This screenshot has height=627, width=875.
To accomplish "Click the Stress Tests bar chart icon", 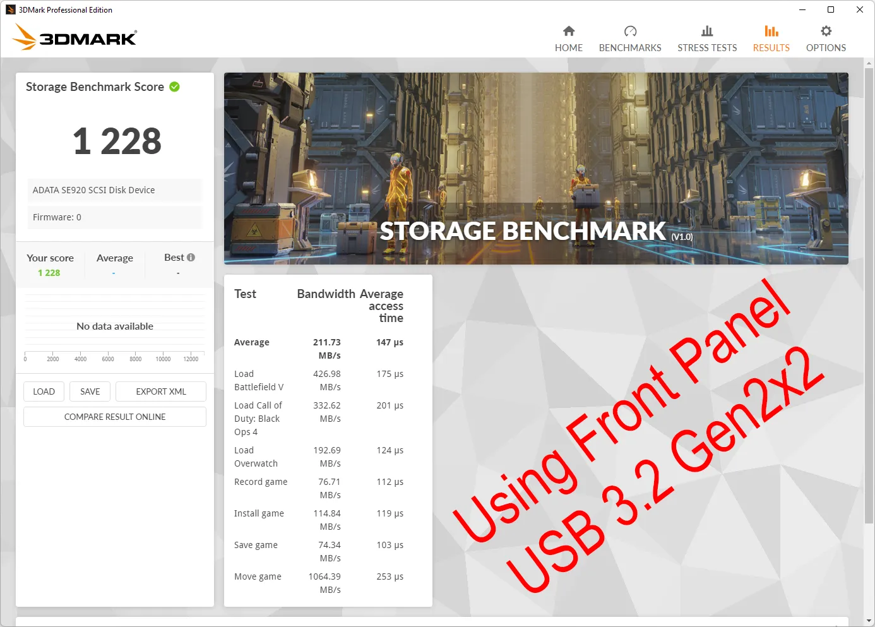I will click(x=707, y=31).
